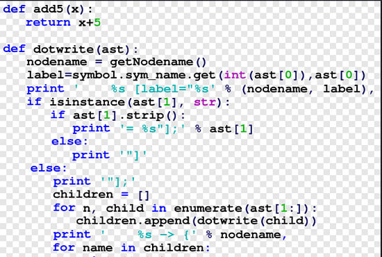
Task: Click the "for name in children:" line
Action: coord(131,248)
